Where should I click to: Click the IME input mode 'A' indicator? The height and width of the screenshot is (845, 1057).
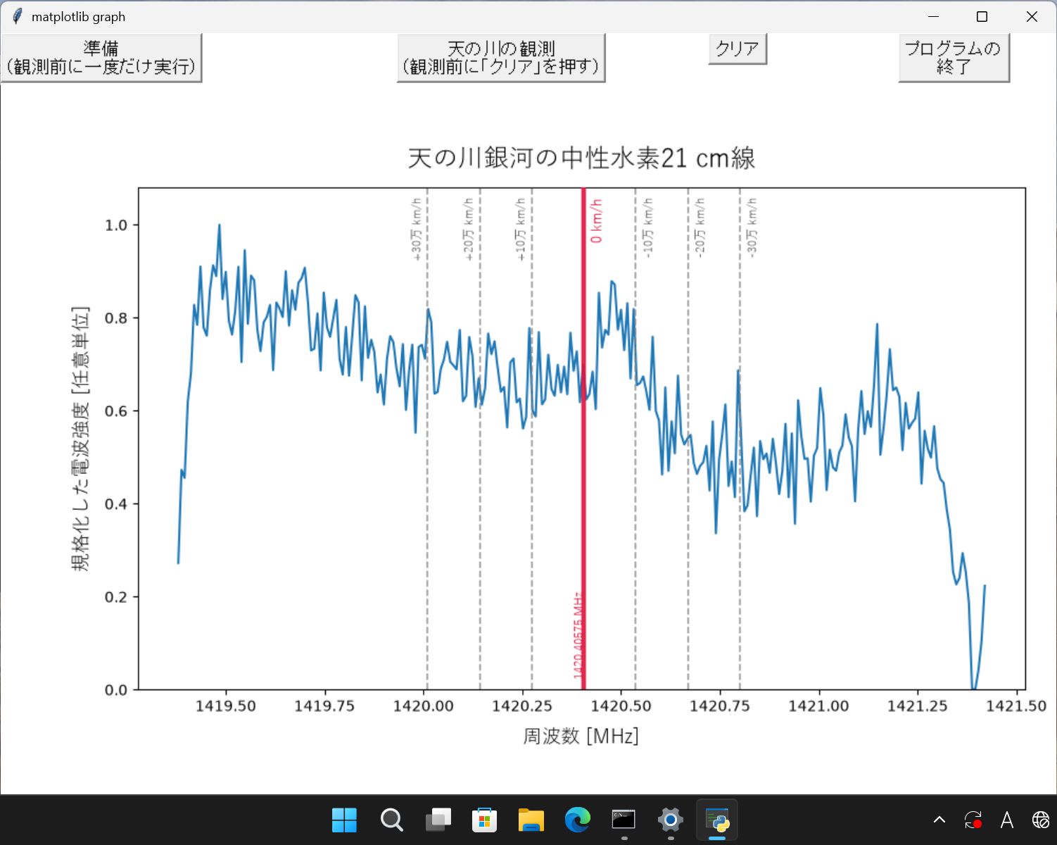1007,820
